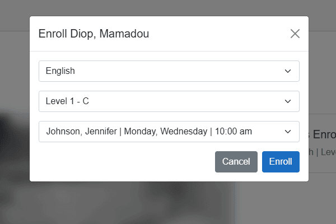The image size is (336, 224).
Task: Close the Enroll Diop, Mamadou dialog
Action: pos(295,34)
